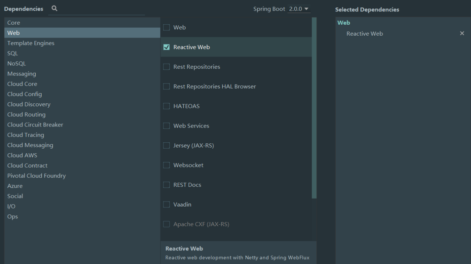Open the Cloud Discovery category

click(82, 104)
